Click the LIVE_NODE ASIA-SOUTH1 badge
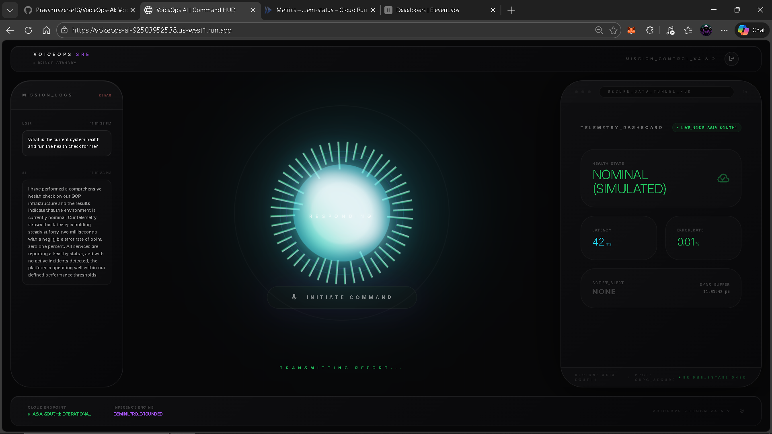The image size is (772, 434). tap(706, 128)
